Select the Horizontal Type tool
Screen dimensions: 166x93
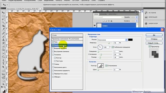pos(3,64)
